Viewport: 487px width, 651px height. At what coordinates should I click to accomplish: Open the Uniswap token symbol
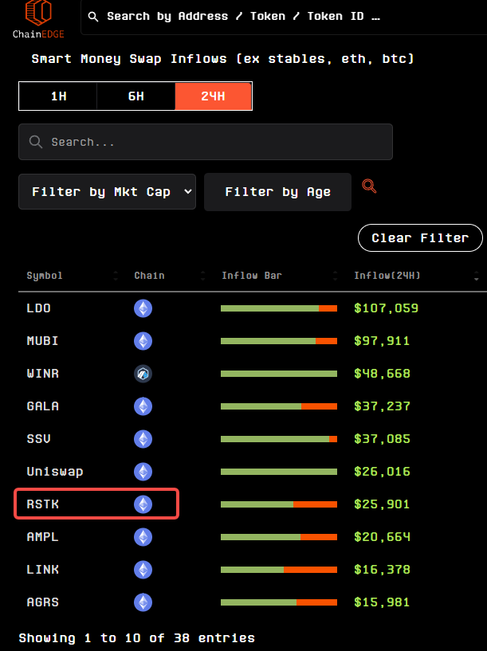(55, 472)
